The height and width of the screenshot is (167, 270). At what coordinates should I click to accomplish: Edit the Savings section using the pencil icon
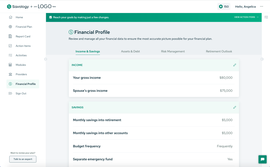tap(235, 107)
